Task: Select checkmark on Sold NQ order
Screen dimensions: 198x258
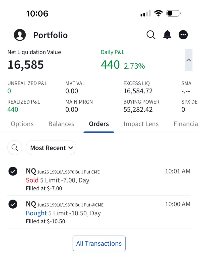Action: point(13,171)
